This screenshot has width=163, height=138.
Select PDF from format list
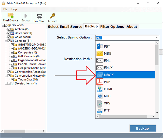click(125, 82)
